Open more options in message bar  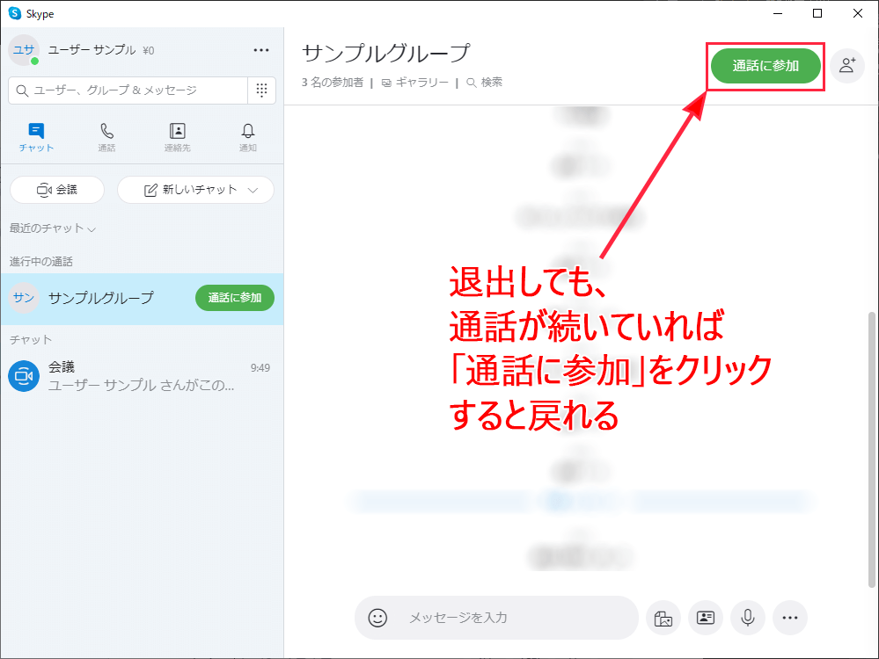(x=790, y=618)
